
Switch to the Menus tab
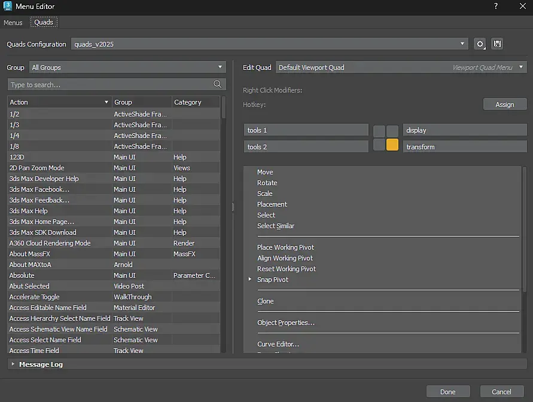click(x=13, y=23)
